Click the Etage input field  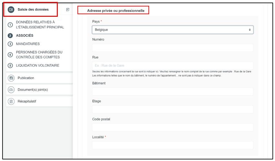172,109
